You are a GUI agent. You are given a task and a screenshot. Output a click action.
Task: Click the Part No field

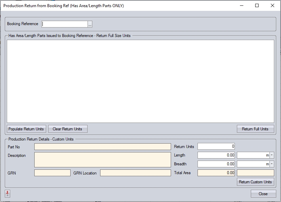pyautogui.click(x=102, y=147)
